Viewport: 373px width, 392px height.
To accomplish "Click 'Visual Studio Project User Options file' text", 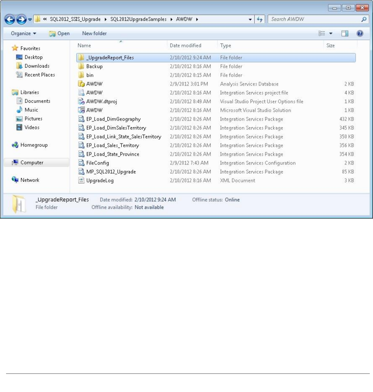I will (261, 102).
